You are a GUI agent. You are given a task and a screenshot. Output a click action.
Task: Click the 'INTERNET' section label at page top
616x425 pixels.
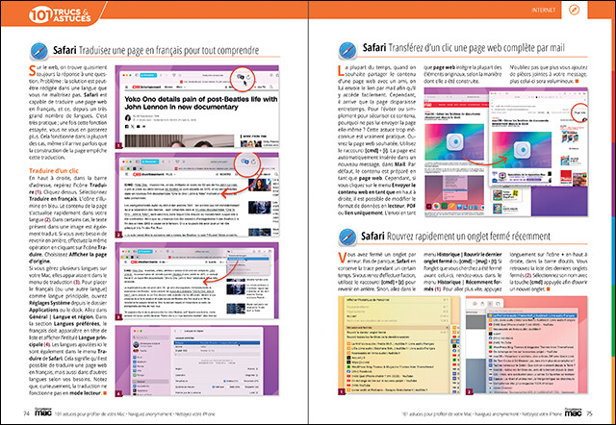pyautogui.click(x=543, y=11)
